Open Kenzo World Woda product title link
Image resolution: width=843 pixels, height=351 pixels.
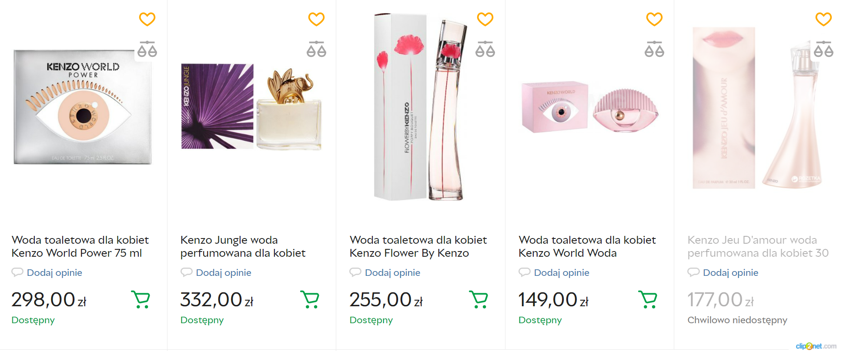pyautogui.click(x=587, y=246)
